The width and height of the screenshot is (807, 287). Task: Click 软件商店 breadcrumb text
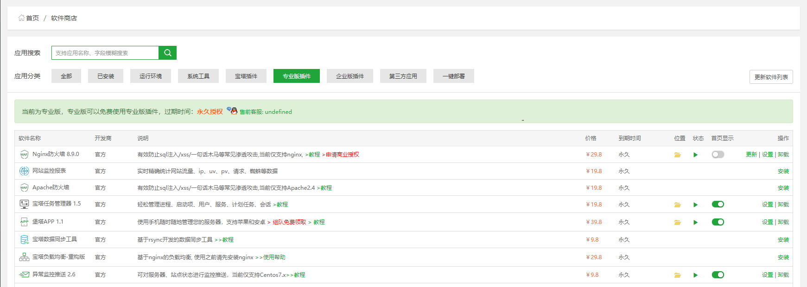point(64,18)
